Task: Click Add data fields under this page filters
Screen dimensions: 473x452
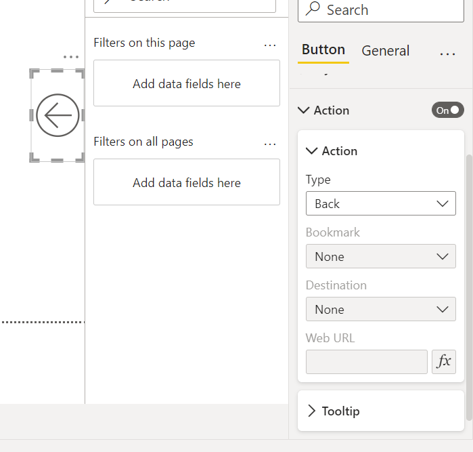Action: click(x=187, y=83)
